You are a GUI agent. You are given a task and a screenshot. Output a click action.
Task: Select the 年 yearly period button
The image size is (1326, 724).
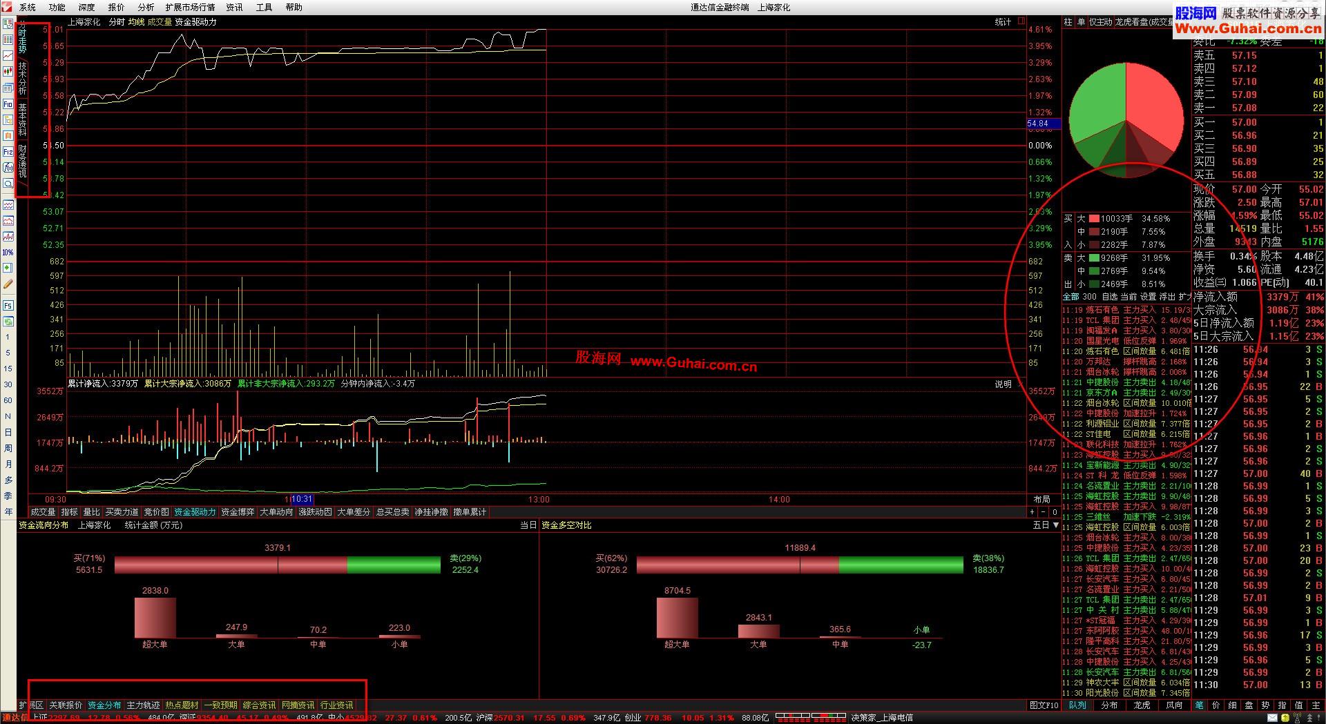point(8,511)
